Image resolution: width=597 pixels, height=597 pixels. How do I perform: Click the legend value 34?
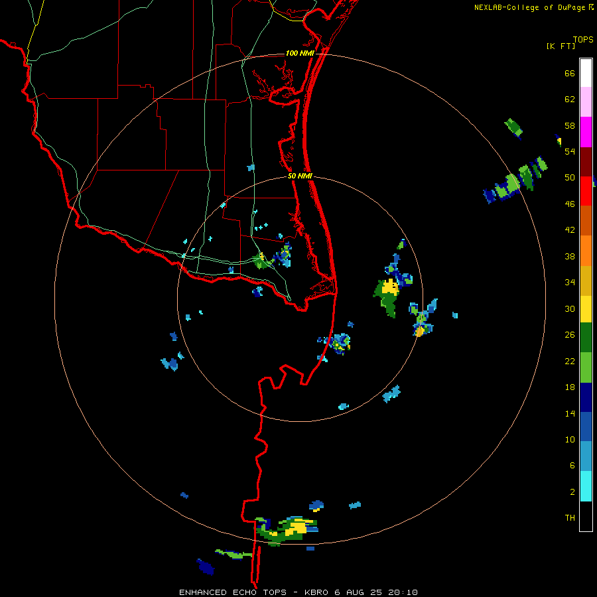[570, 283]
